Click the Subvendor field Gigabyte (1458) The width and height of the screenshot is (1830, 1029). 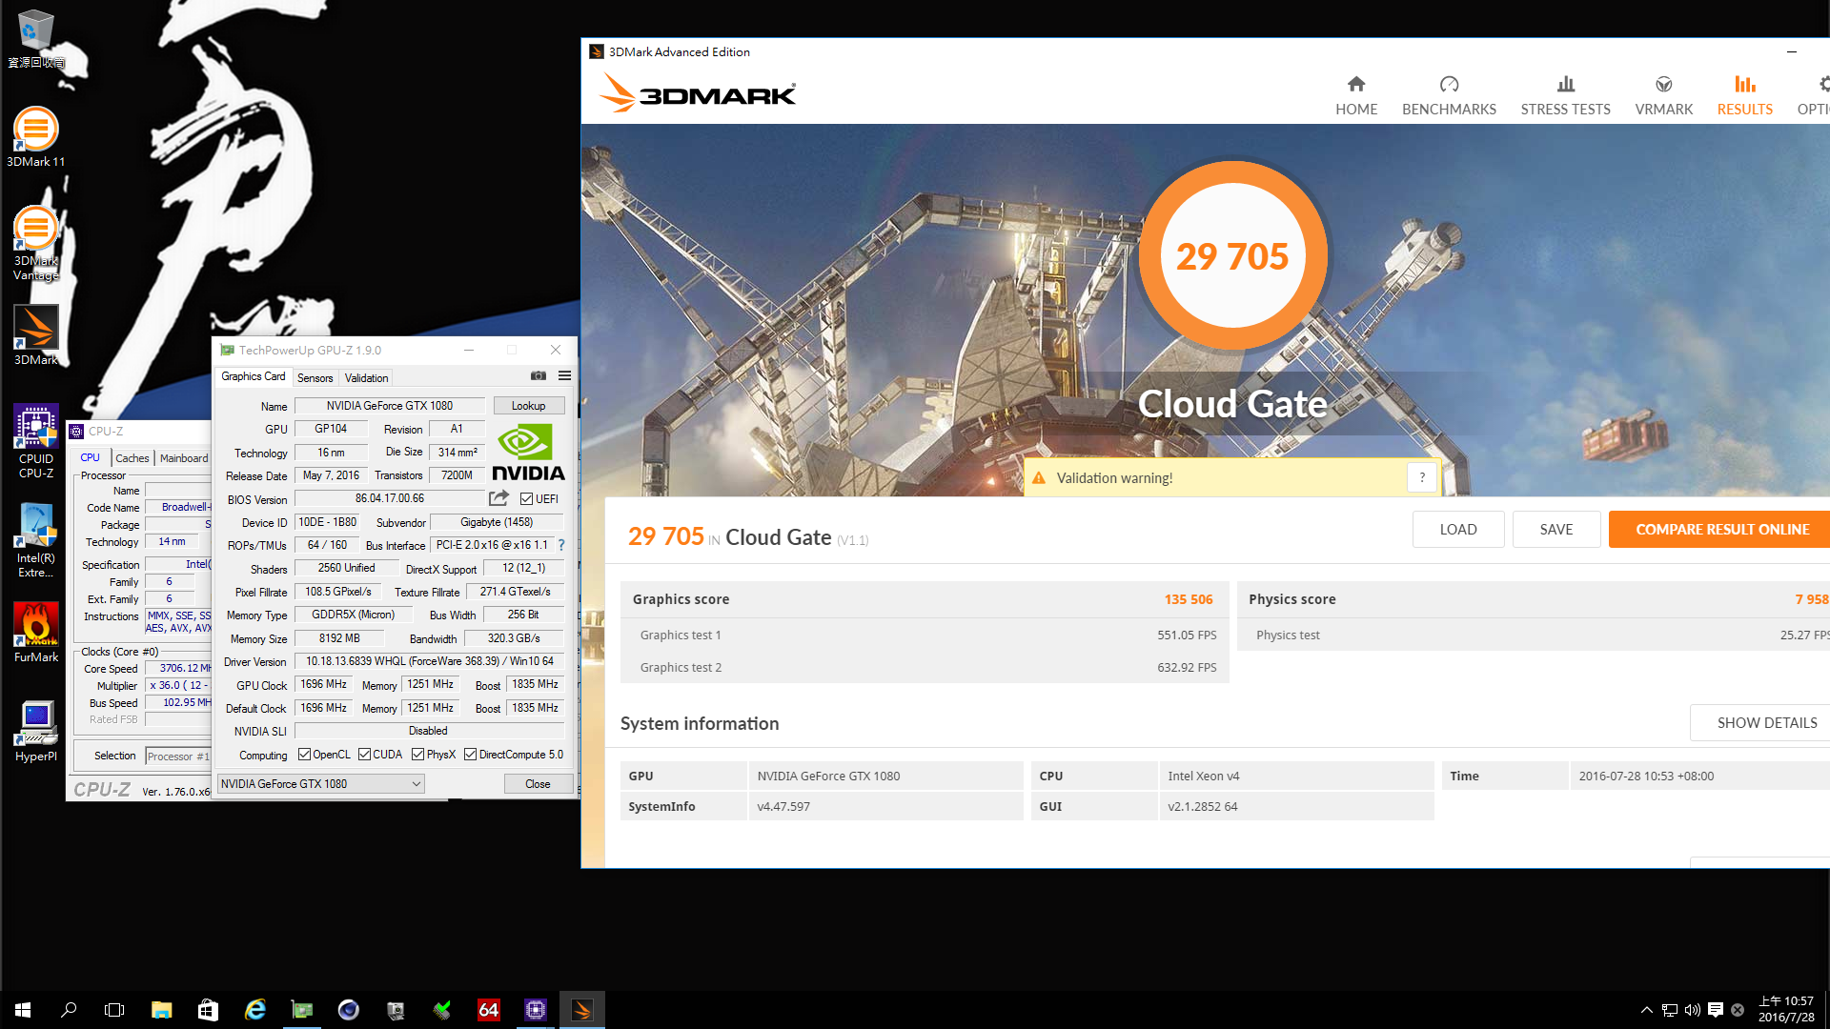[x=497, y=522]
